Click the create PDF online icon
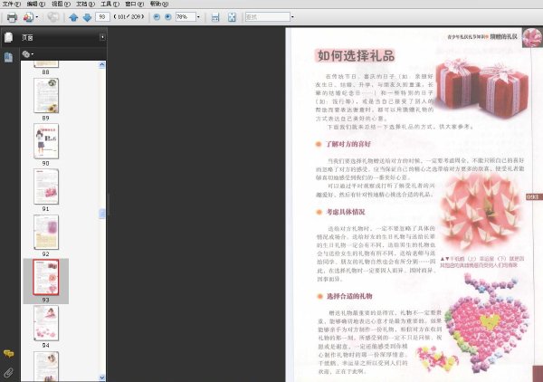This screenshot has width=543, height=382. click(x=28, y=17)
